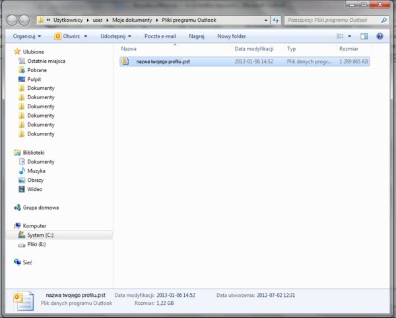The width and height of the screenshot is (396, 318).
Task: Open the Help question mark icon
Action: click(x=379, y=36)
